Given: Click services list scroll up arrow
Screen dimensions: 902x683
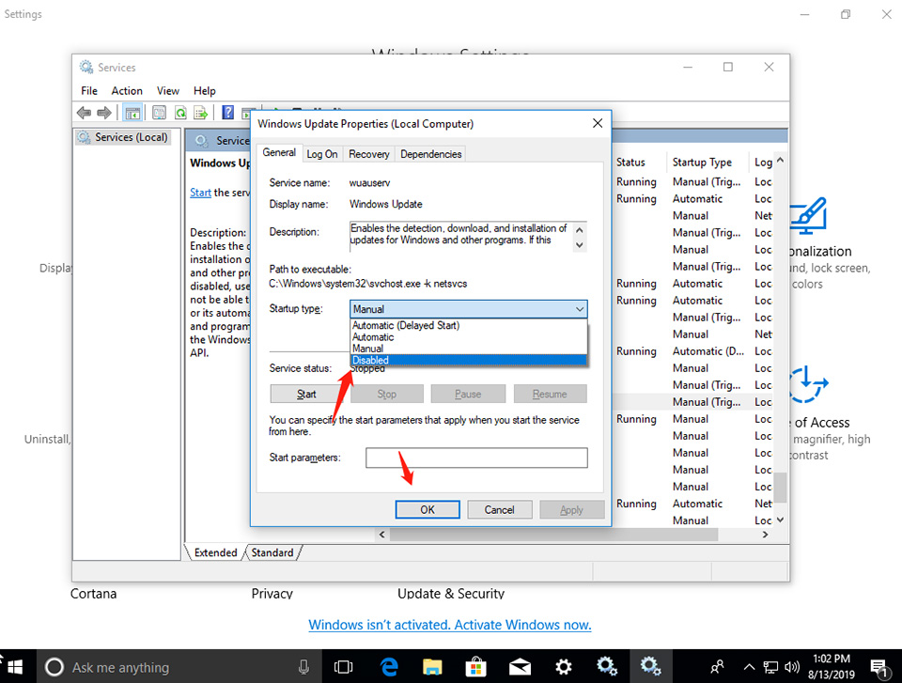Looking at the screenshot, I should point(780,161).
